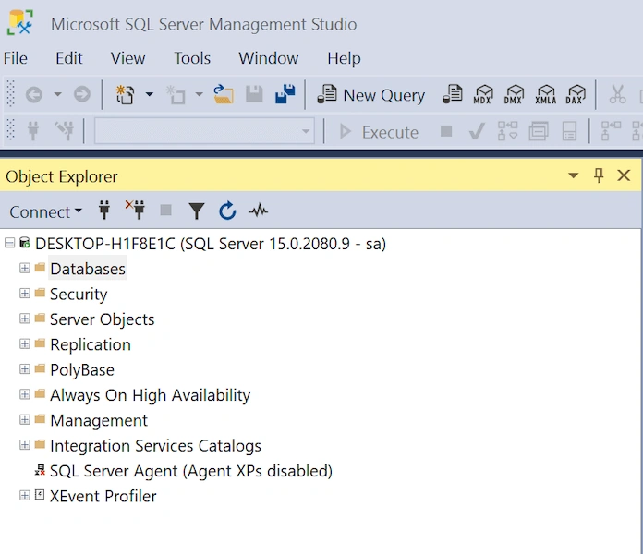The height and width of the screenshot is (554, 643).
Task: Click the New Project icon
Action: coord(125,95)
